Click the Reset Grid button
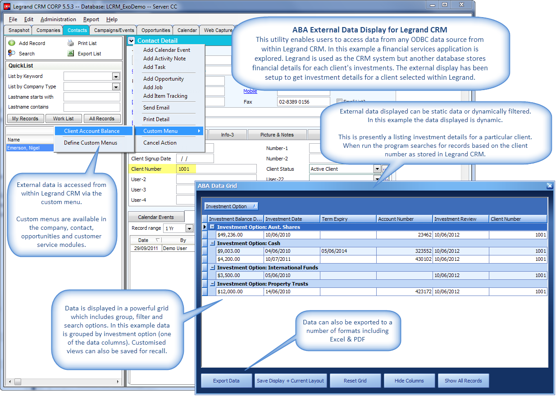 pos(355,381)
